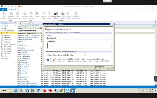This screenshot has height=98, width=157.
Task: Click Publishing Approval workflow
Action: point(26,40)
